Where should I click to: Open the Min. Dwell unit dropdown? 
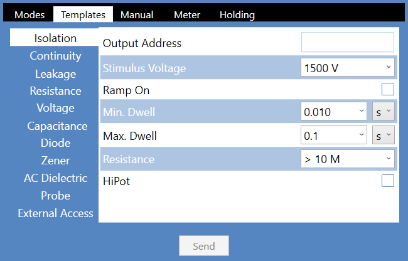(384, 111)
